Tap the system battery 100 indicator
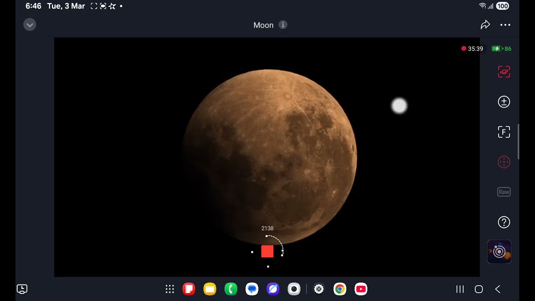Image resolution: width=535 pixels, height=301 pixels. pyautogui.click(x=502, y=6)
